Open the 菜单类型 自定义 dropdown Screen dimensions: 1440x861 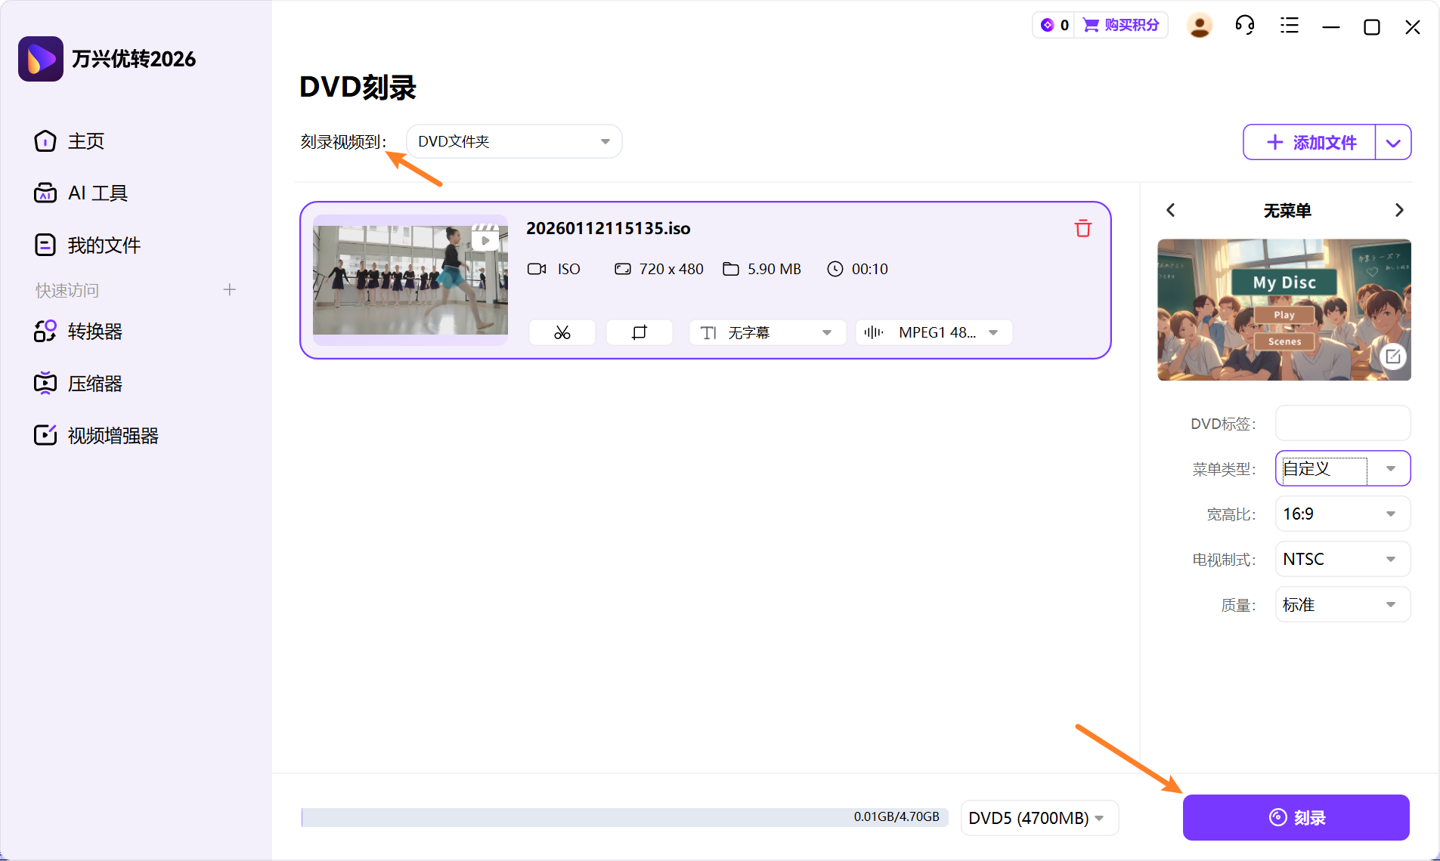pyautogui.click(x=1342, y=468)
